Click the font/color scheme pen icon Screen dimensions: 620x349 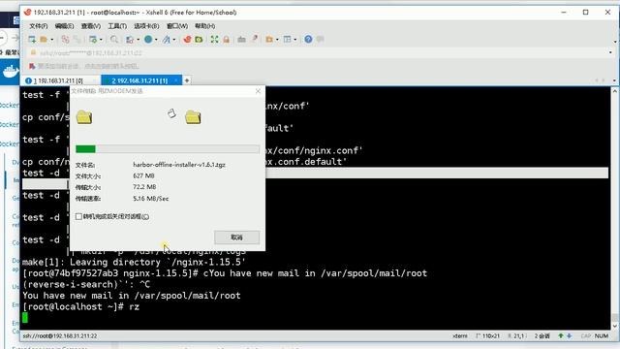(167, 39)
